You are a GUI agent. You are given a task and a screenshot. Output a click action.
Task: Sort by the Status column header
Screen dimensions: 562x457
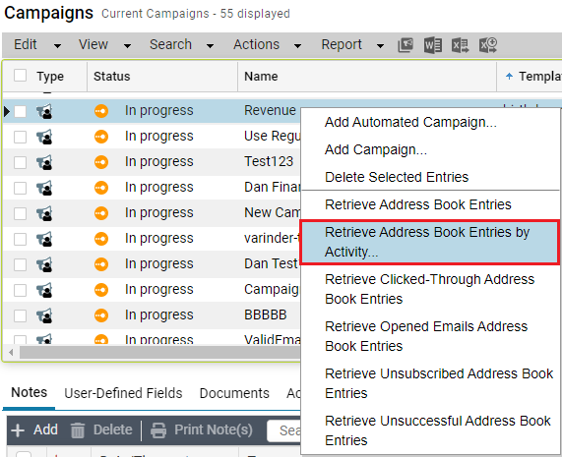pyautogui.click(x=112, y=77)
